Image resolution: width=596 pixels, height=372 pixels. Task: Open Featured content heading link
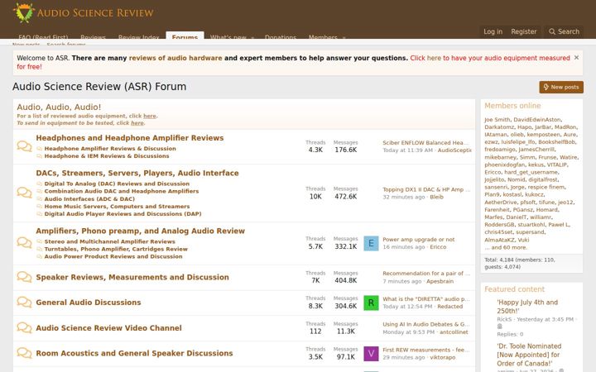[514, 289]
